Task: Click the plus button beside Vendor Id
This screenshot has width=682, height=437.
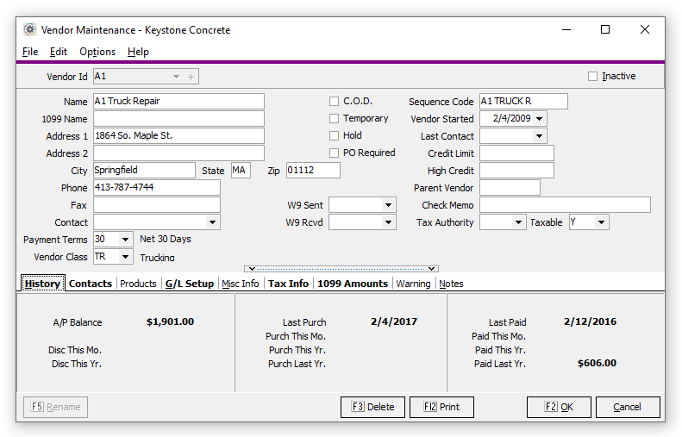Action: 191,77
